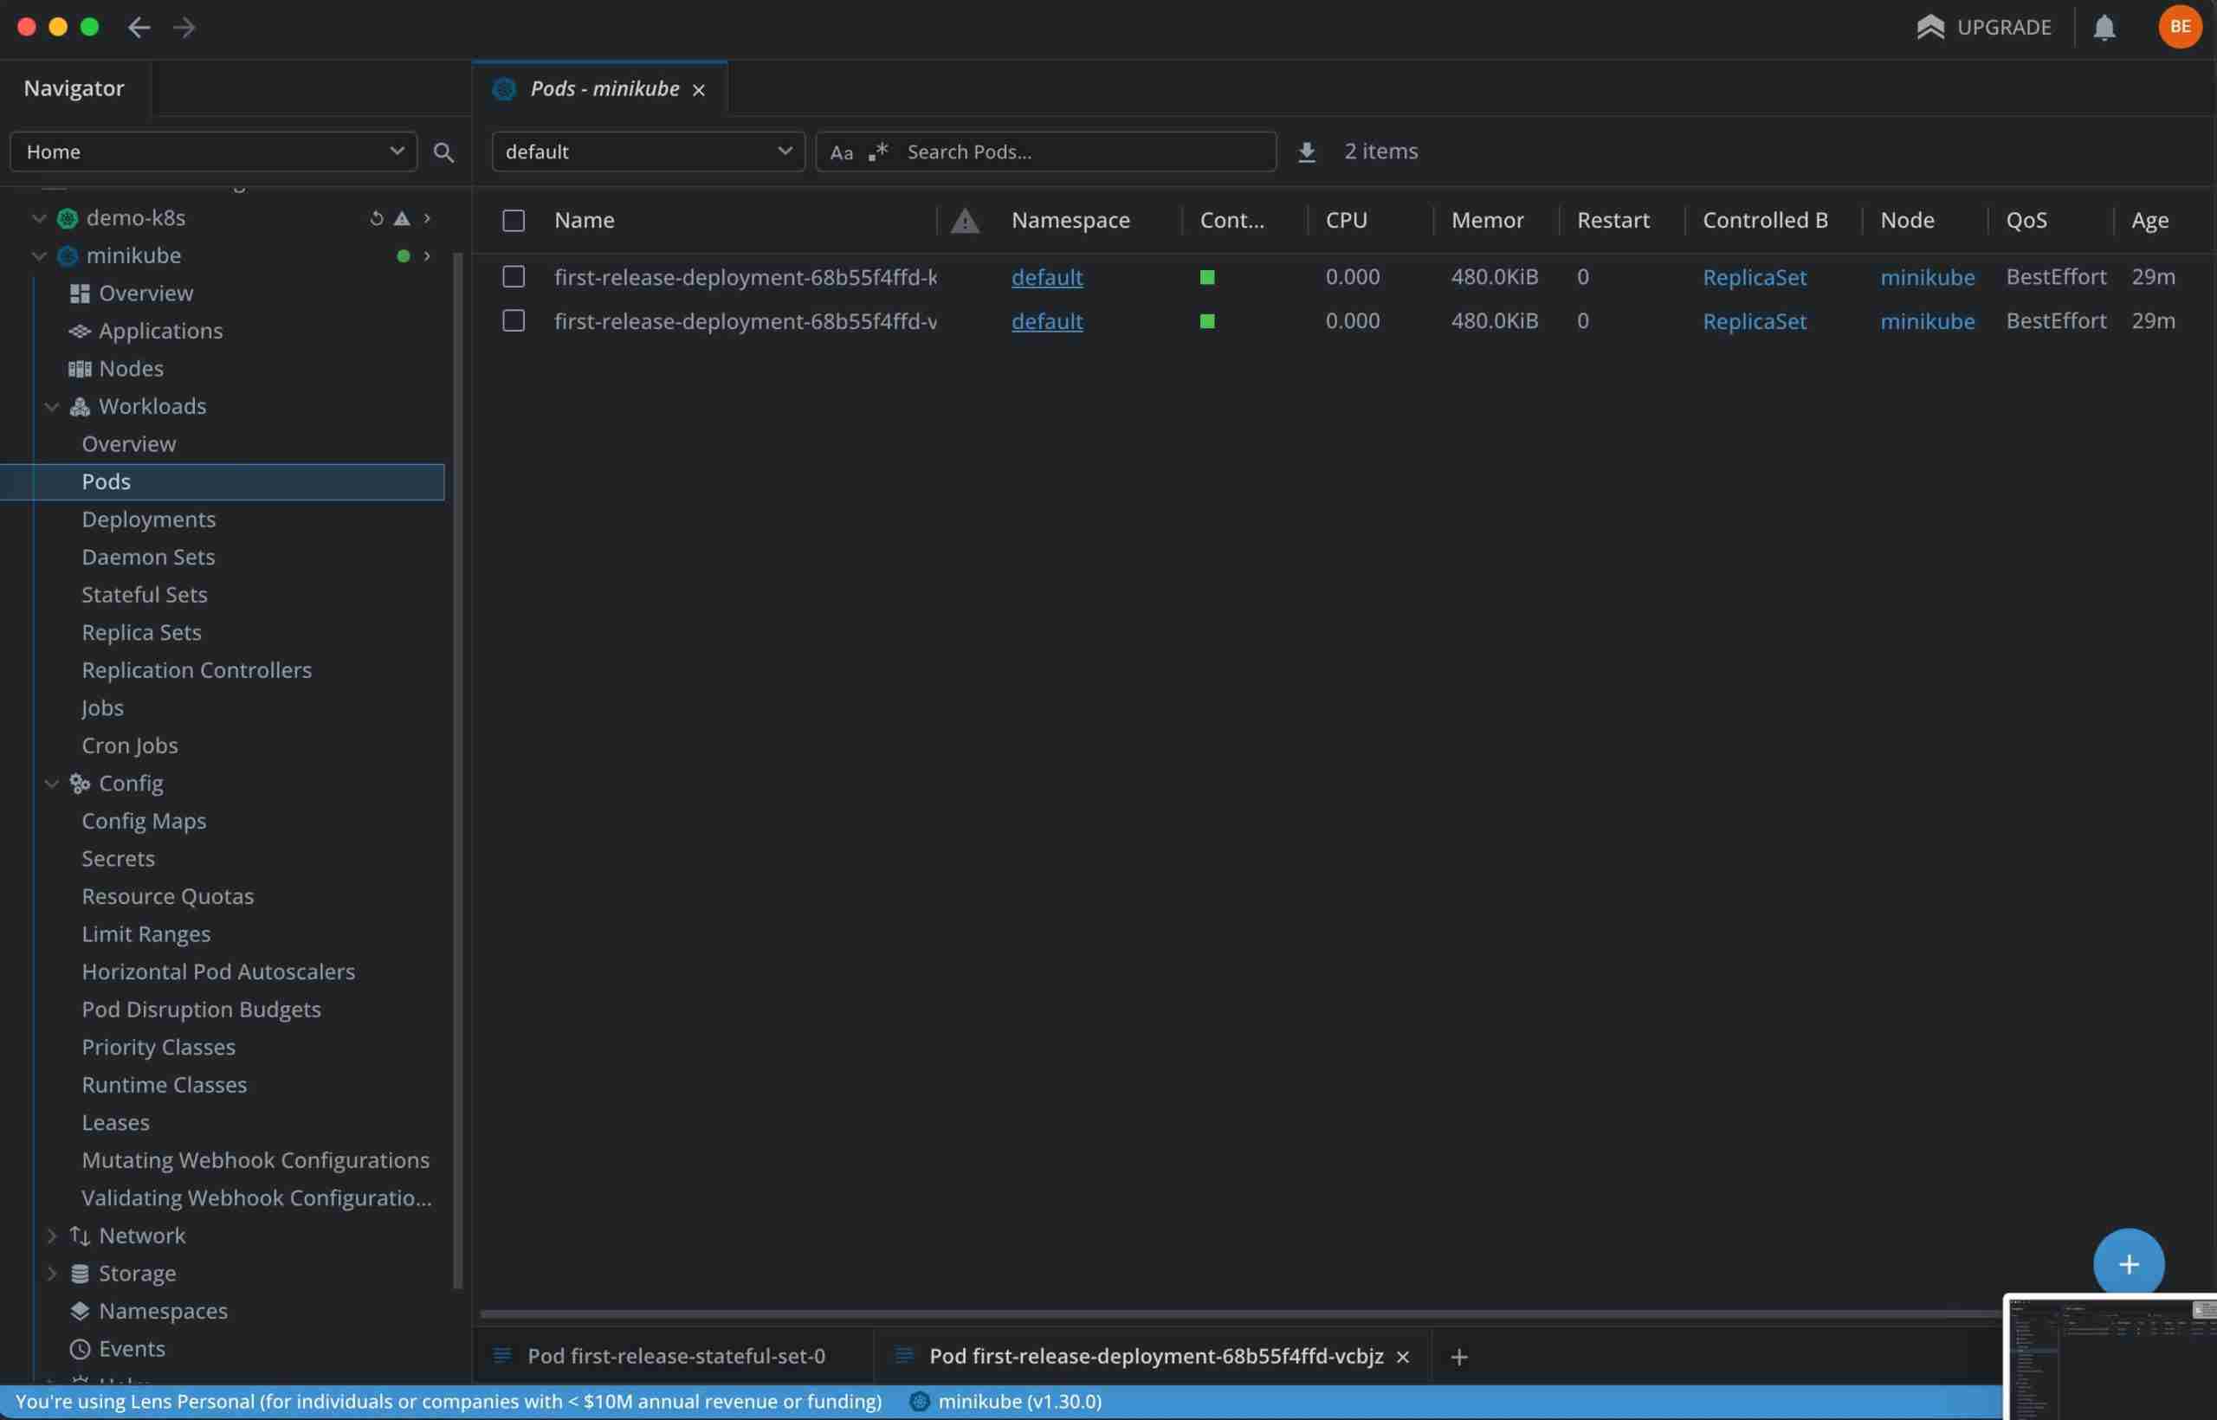
Task: Collapse the minikube cluster tree
Action: pos(39,256)
